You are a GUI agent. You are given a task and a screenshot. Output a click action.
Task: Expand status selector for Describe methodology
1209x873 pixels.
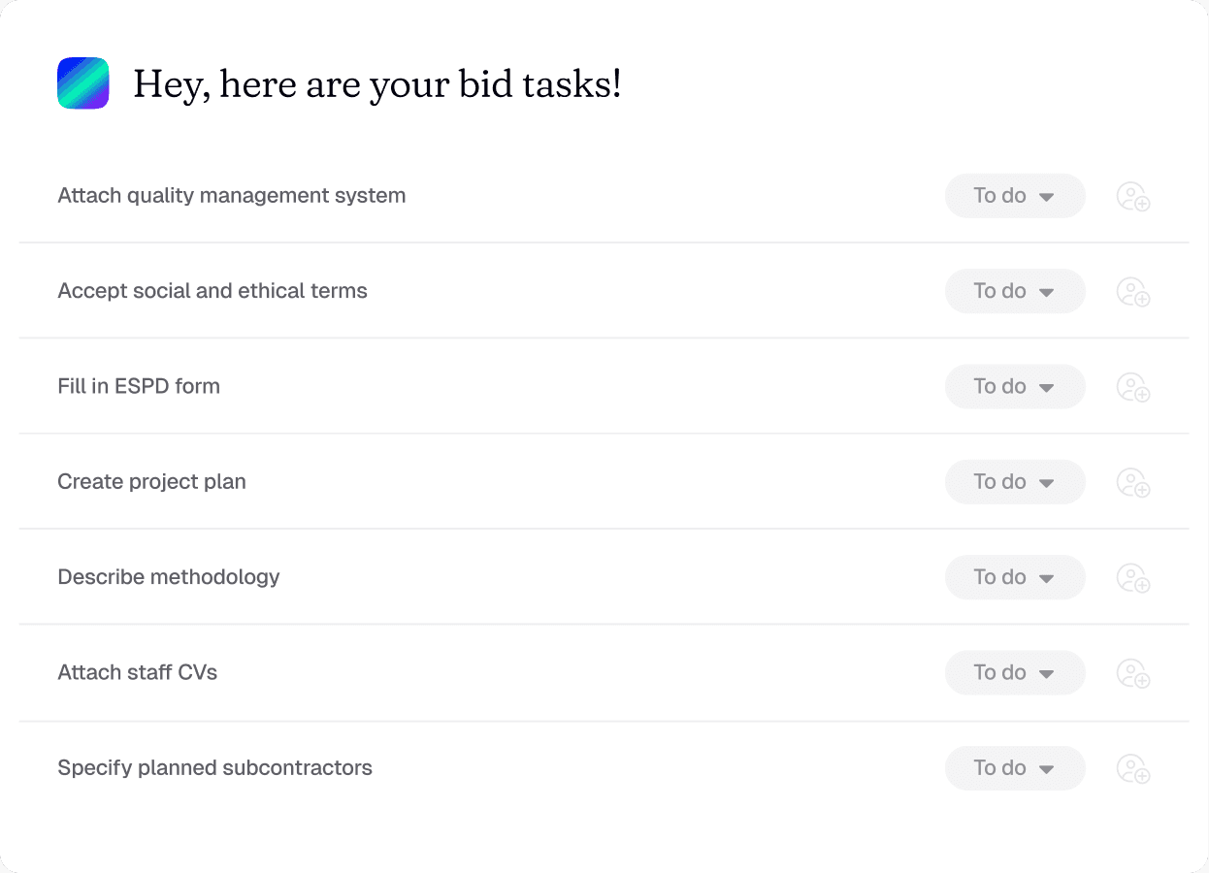(1014, 577)
